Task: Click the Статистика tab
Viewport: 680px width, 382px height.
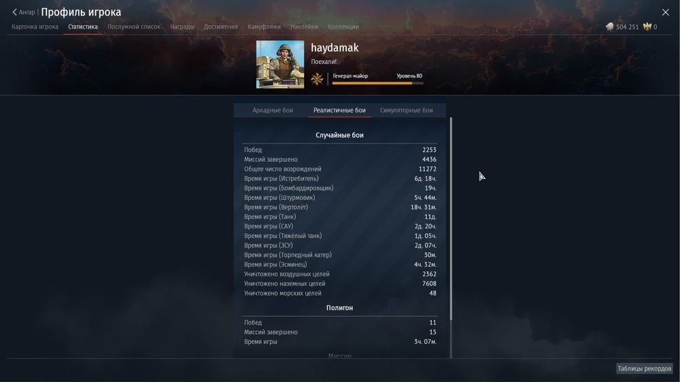Action: coord(83,27)
